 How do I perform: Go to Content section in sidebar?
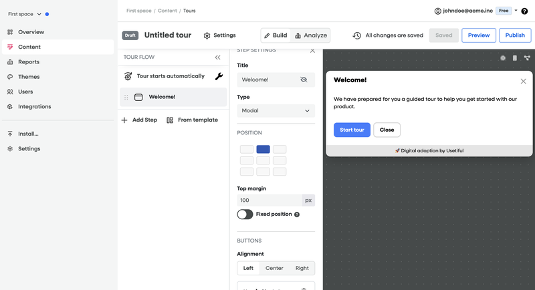click(58, 47)
